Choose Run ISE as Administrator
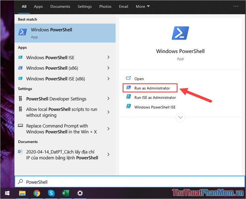Viewport: 246px width, 199px height. click(x=155, y=98)
